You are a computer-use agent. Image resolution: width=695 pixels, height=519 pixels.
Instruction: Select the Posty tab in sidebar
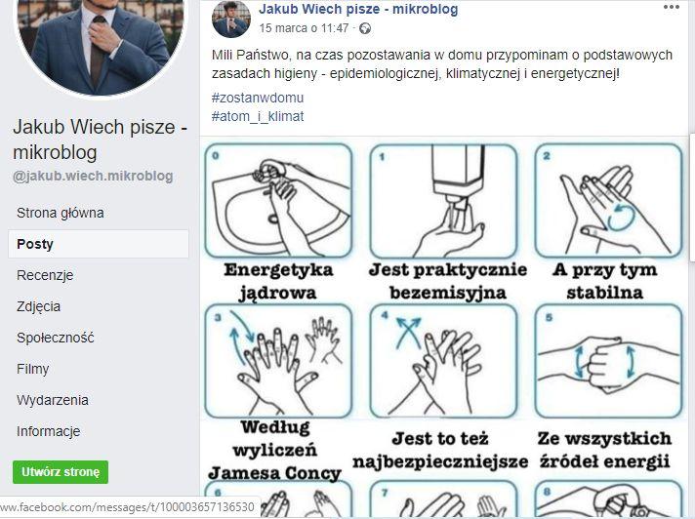click(99, 244)
